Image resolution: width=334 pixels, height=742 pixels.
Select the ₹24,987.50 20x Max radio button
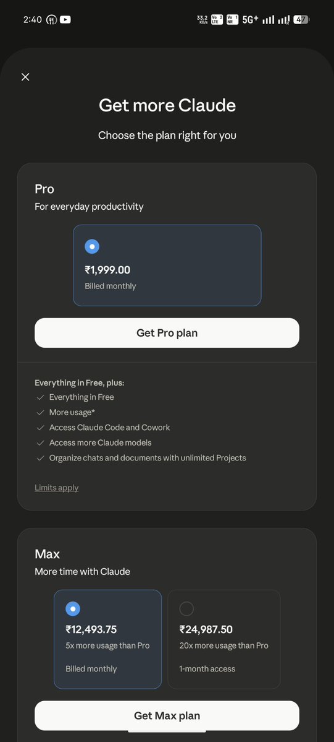pyautogui.click(x=186, y=608)
